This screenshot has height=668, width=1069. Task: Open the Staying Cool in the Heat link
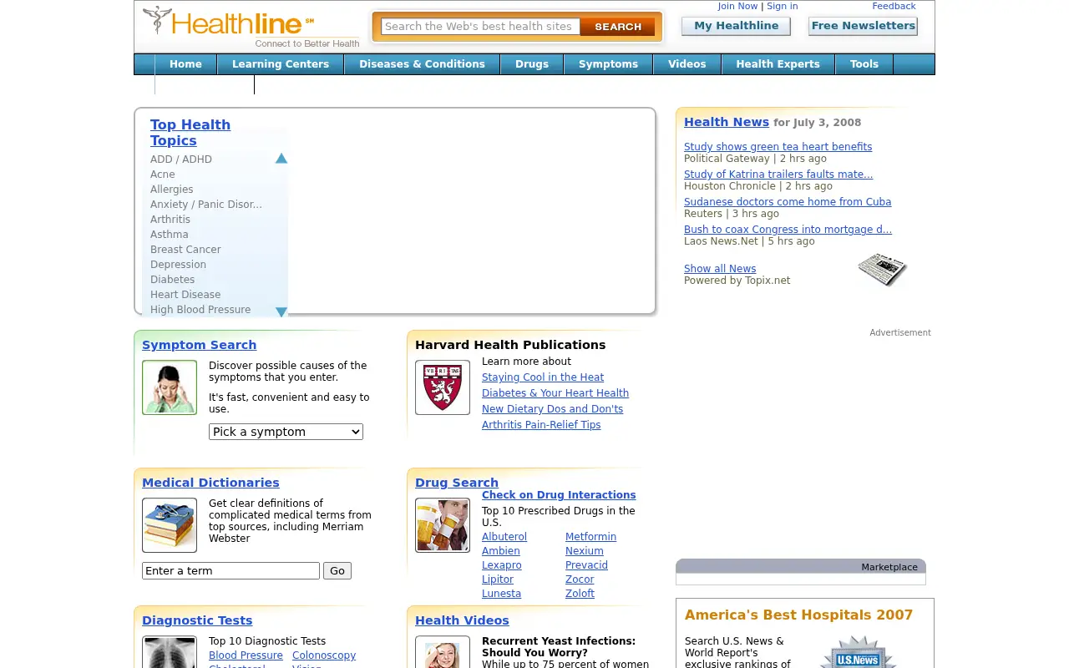pos(543,377)
